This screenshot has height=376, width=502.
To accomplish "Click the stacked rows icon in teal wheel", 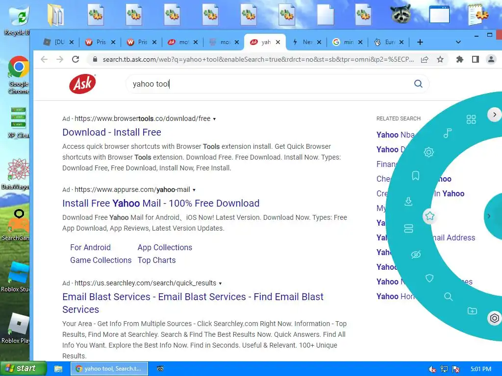I will pos(408,228).
